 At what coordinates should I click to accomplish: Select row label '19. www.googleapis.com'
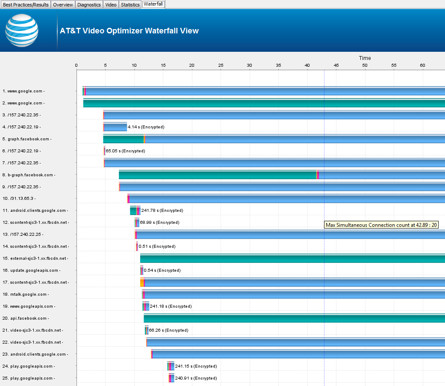coord(29,306)
